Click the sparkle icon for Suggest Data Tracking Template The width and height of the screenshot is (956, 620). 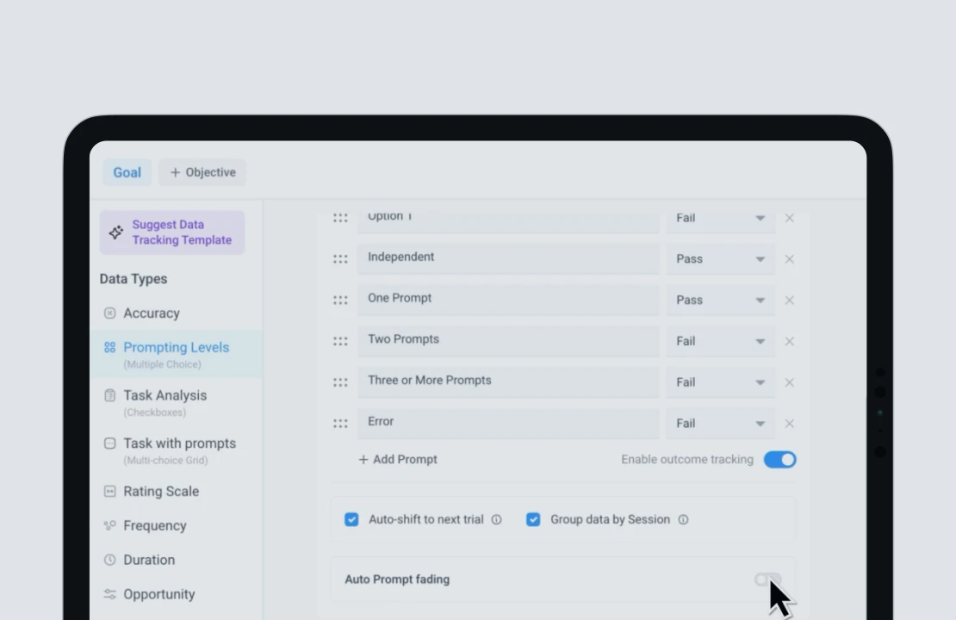tap(116, 232)
